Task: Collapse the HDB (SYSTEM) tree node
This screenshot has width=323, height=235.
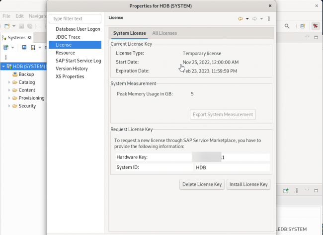Action: pyautogui.click(x=3, y=66)
